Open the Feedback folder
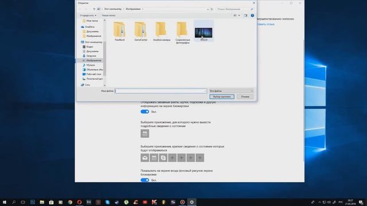The height and width of the screenshot is (206, 367). coord(120,31)
